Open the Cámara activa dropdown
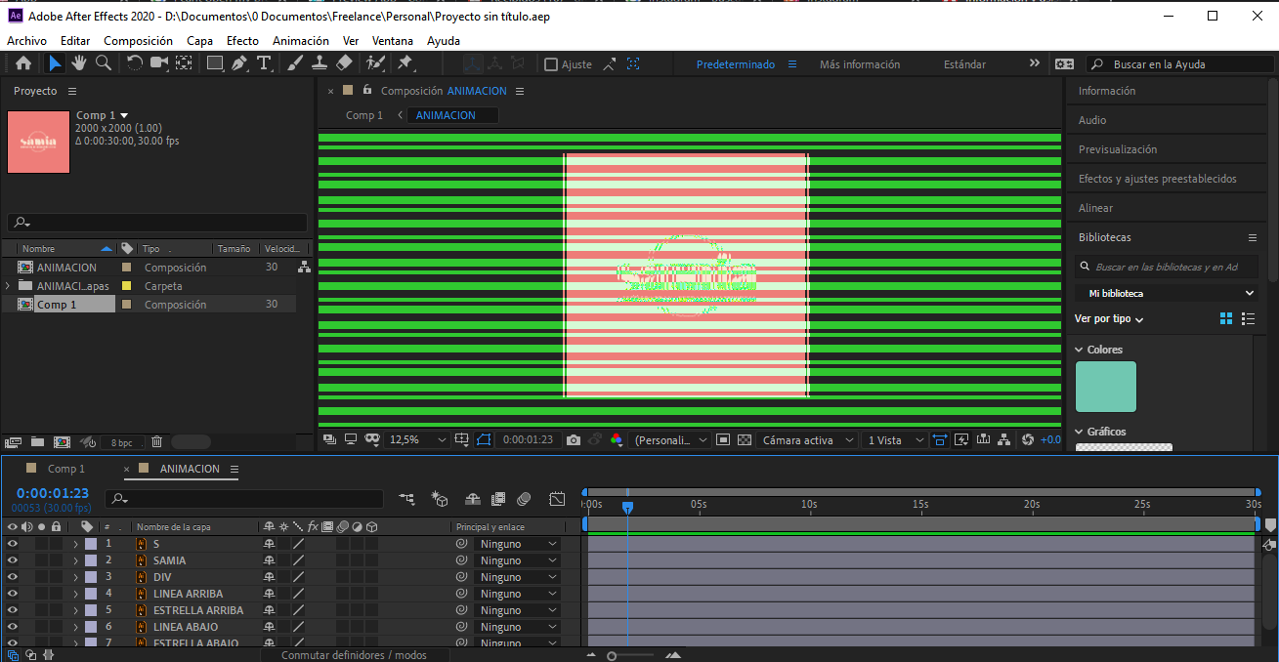The width and height of the screenshot is (1279, 662). pyautogui.click(x=807, y=439)
